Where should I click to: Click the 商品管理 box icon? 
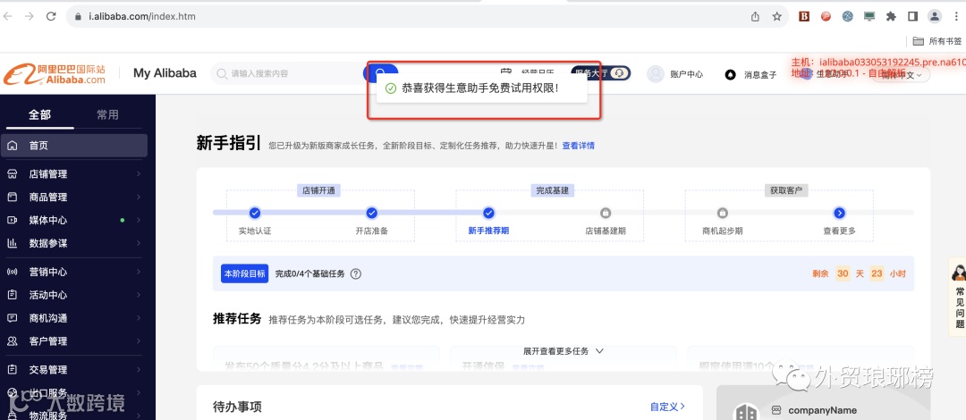coord(12,197)
